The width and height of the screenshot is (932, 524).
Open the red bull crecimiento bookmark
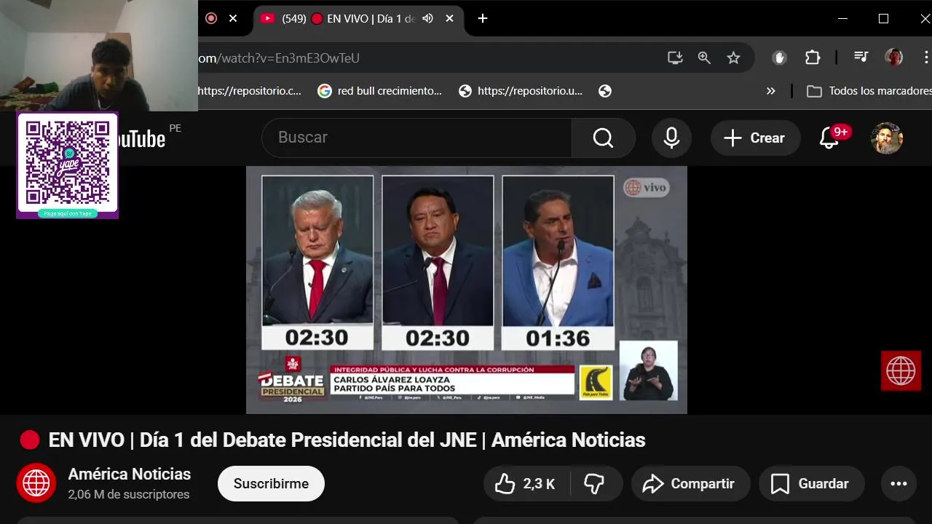click(x=380, y=91)
